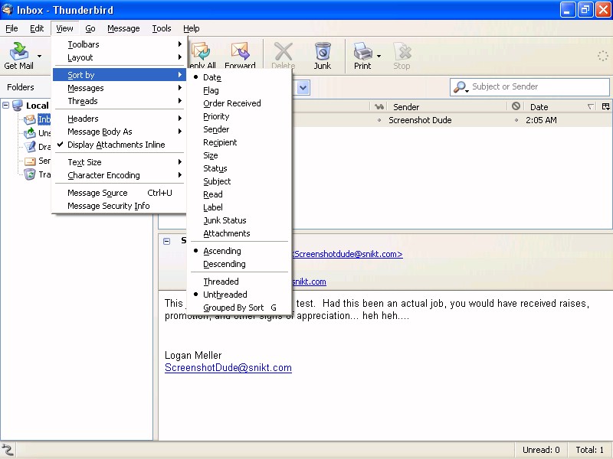Image resolution: width=613 pixels, height=459 pixels.
Task: Open the Print dropdown arrow
Action: tap(379, 56)
